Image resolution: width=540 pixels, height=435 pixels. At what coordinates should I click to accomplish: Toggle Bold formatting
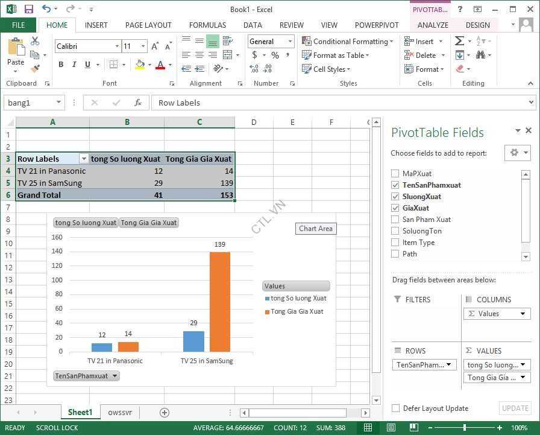click(x=61, y=65)
